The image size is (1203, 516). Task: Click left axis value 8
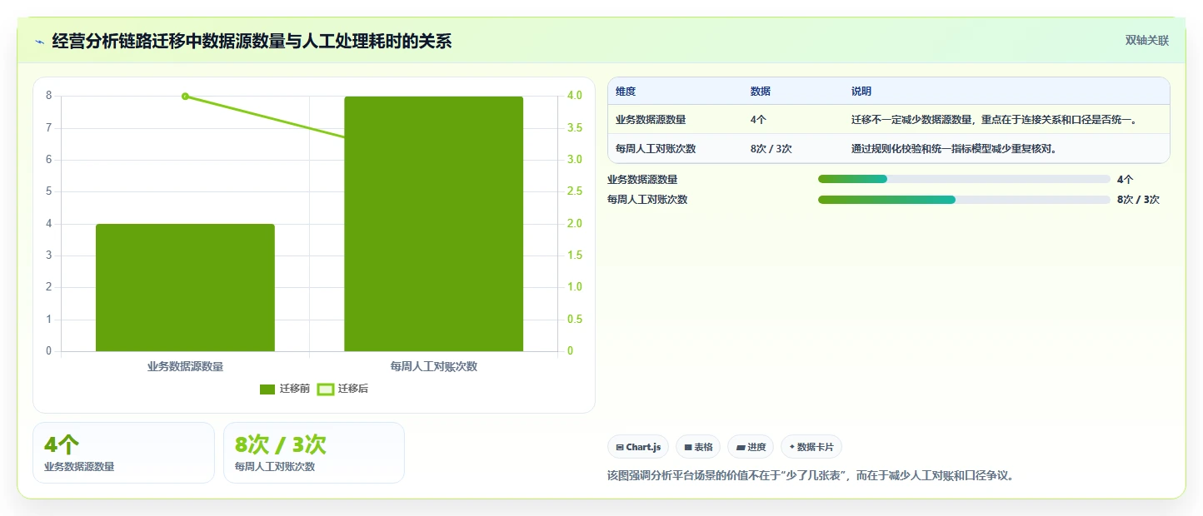pos(48,96)
